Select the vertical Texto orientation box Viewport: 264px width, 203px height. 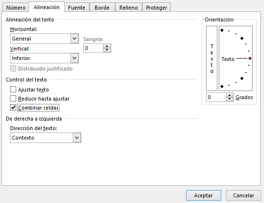212,58
